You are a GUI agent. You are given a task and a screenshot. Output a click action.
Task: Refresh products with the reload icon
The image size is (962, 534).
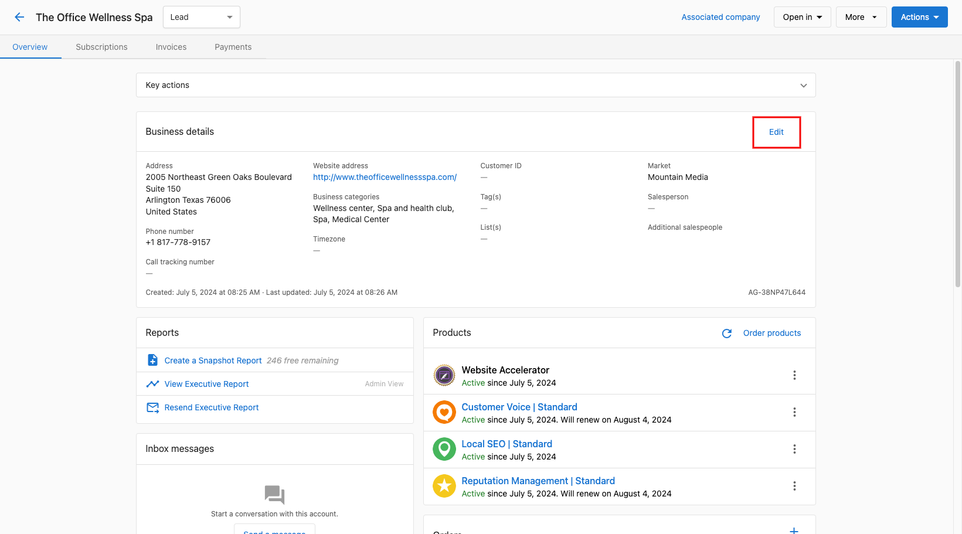(x=727, y=333)
